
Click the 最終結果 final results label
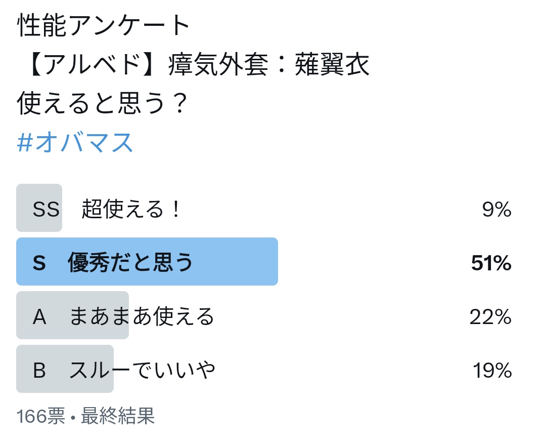(x=118, y=416)
